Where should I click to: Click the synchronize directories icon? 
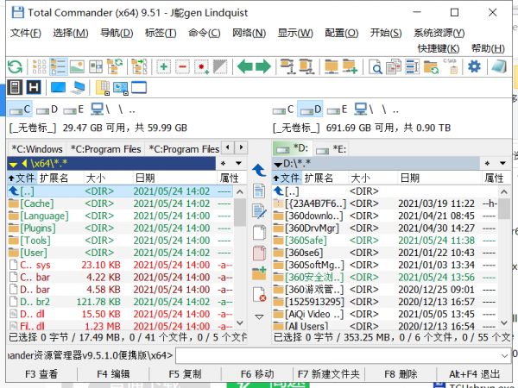(x=431, y=66)
